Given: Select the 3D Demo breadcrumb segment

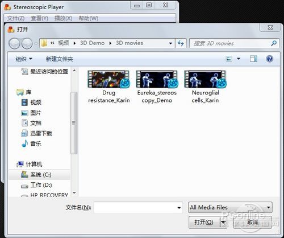Looking at the screenshot, I should (92, 43).
